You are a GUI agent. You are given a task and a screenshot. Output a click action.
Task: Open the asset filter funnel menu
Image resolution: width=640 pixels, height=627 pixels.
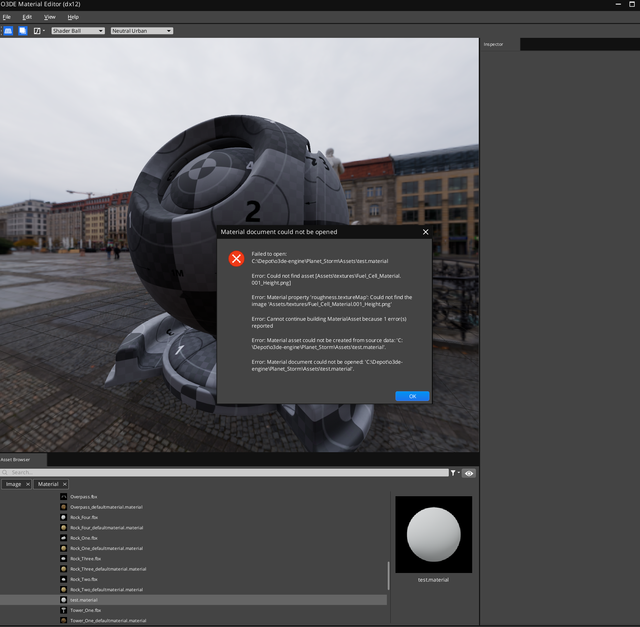[x=455, y=473]
